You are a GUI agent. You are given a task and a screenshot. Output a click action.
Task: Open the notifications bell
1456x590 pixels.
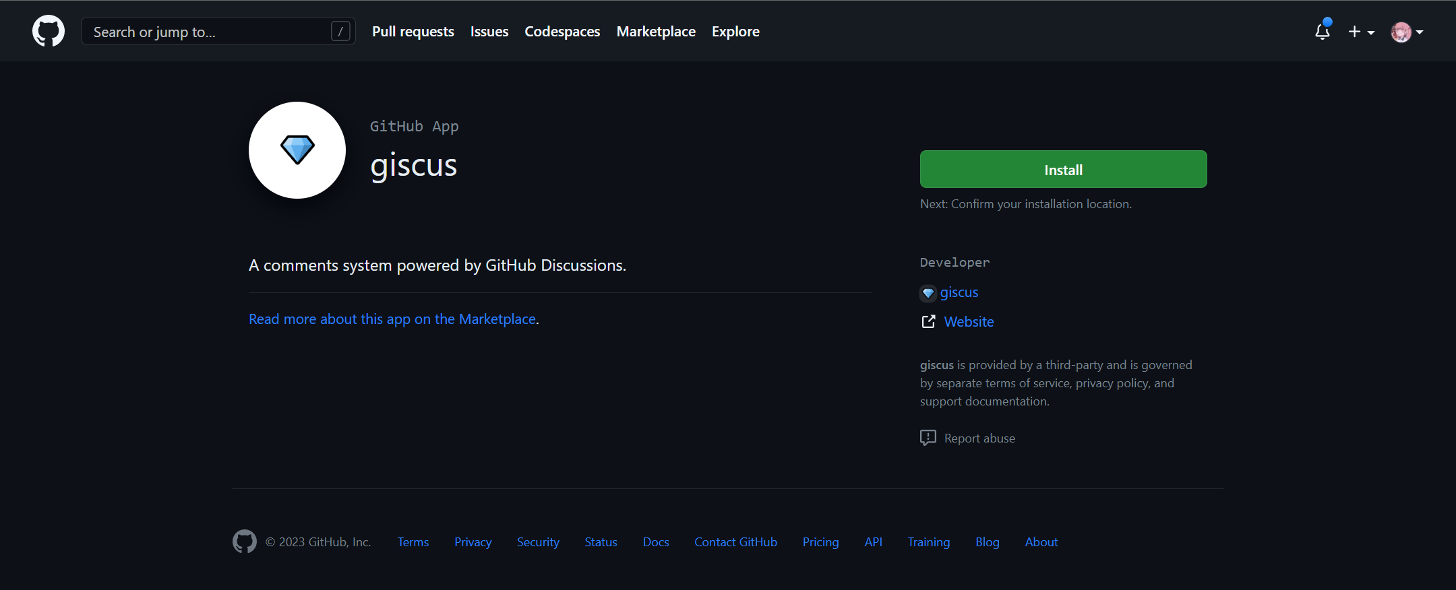[x=1322, y=31]
